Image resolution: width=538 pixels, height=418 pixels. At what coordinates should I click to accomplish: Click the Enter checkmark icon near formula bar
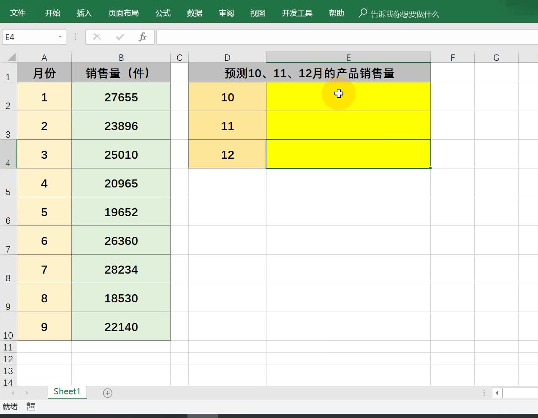[x=120, y=37]
